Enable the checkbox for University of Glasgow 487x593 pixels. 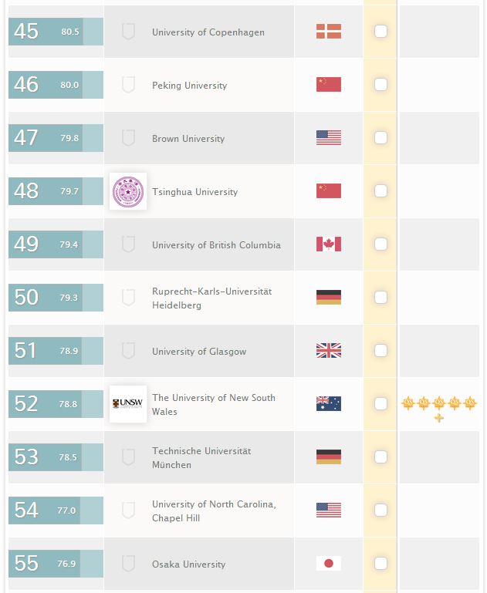[380, 351]
